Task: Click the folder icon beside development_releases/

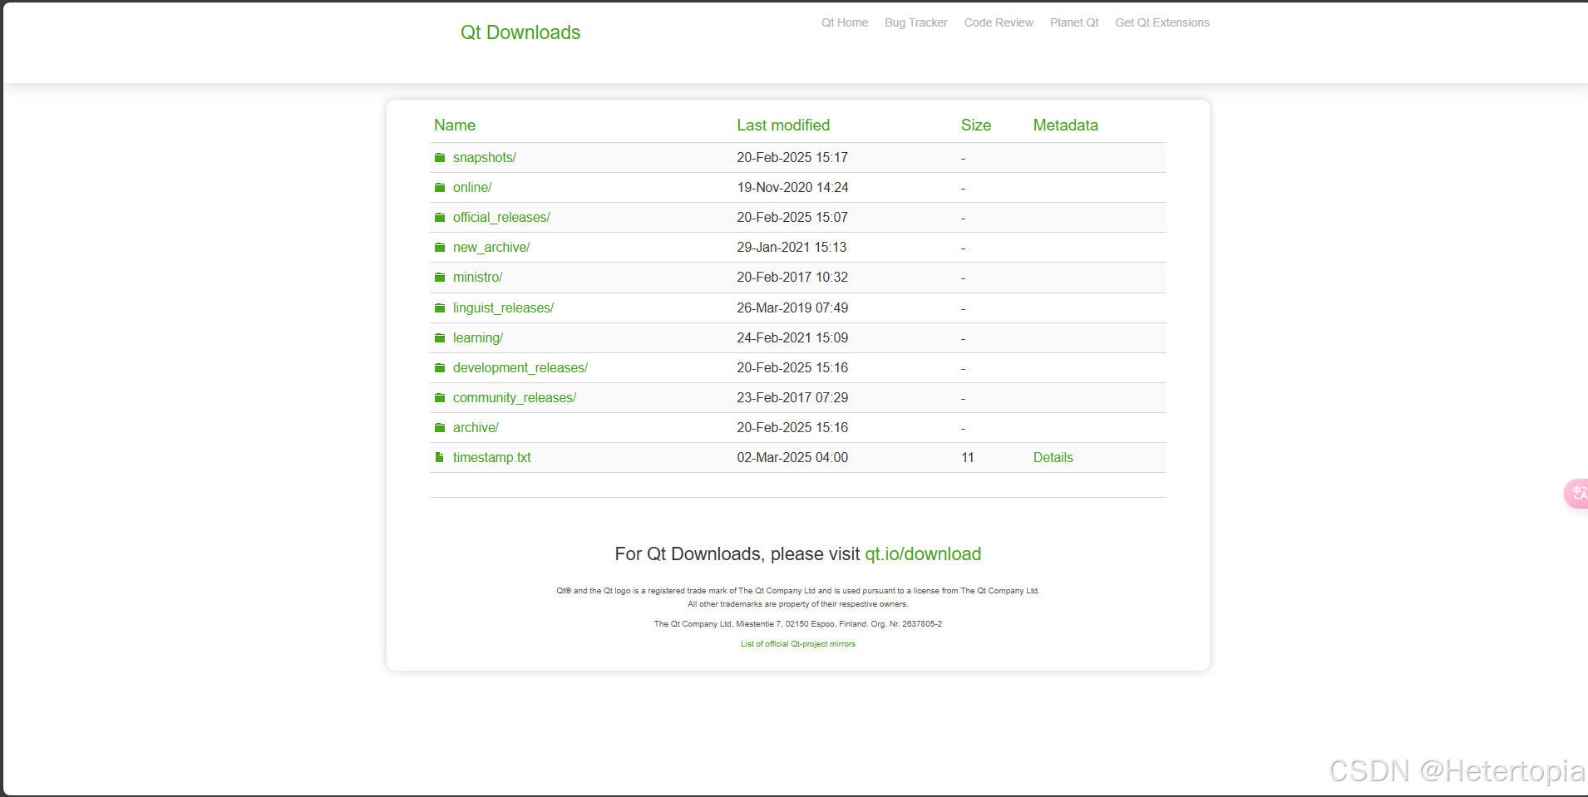Action: (440, 367)
